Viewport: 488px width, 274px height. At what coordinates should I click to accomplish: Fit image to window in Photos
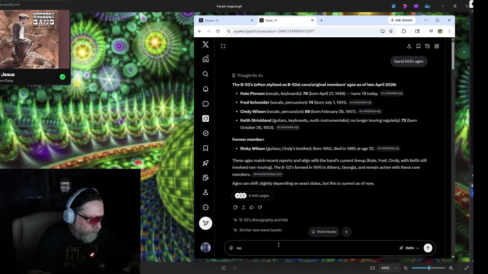[372, 268]
